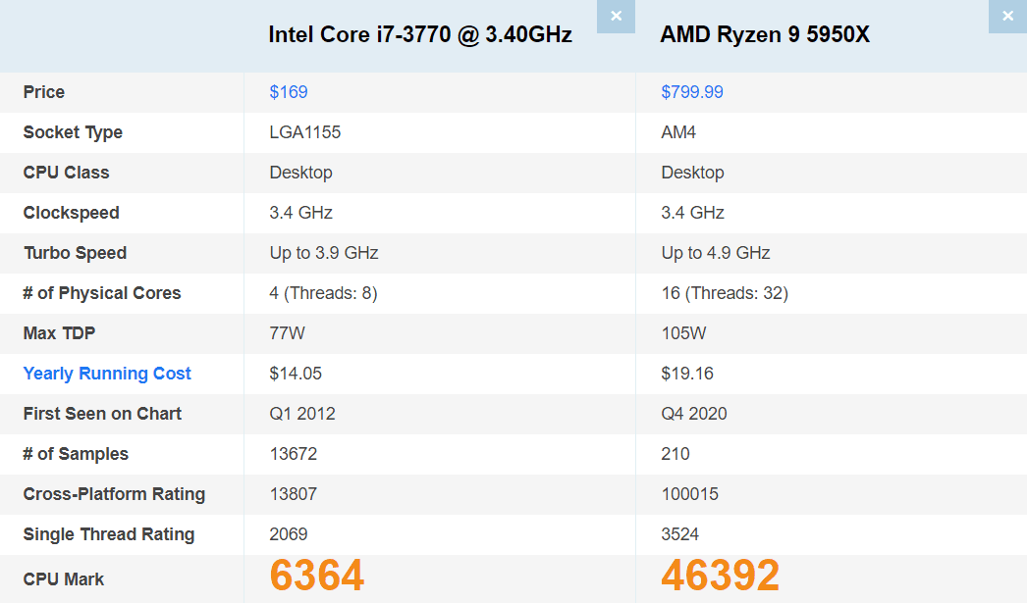Select the 16 (Threads: 32) cell

coord(725,293)
